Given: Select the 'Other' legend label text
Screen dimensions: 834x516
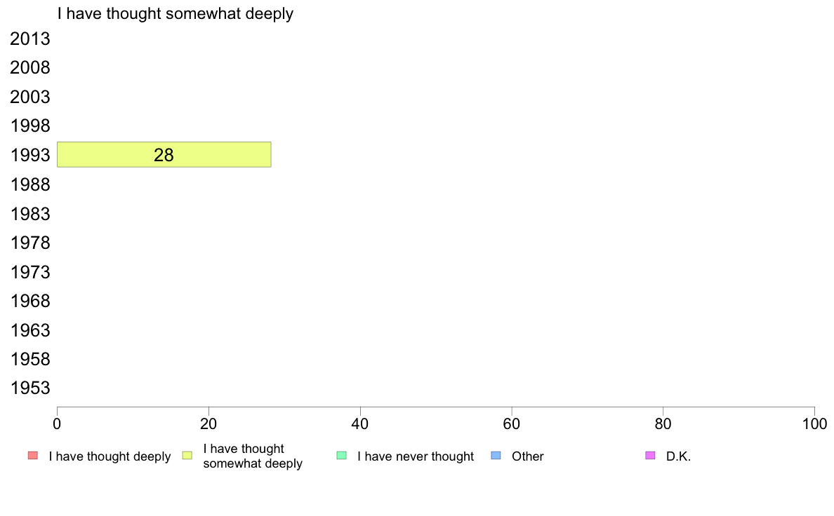Looking at the screenshot, I should click(x=528, y=456).
